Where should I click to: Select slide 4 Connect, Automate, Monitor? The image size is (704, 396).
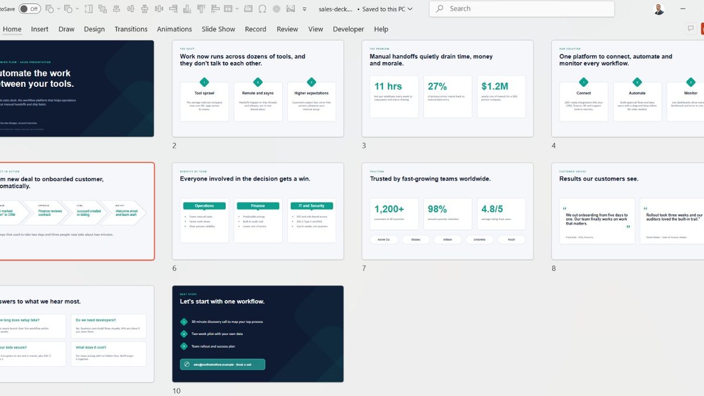[628, 89]
